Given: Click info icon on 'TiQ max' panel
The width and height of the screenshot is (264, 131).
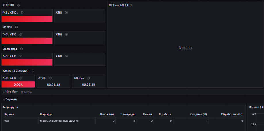Looking at the screenshot, I should (89, 78).
